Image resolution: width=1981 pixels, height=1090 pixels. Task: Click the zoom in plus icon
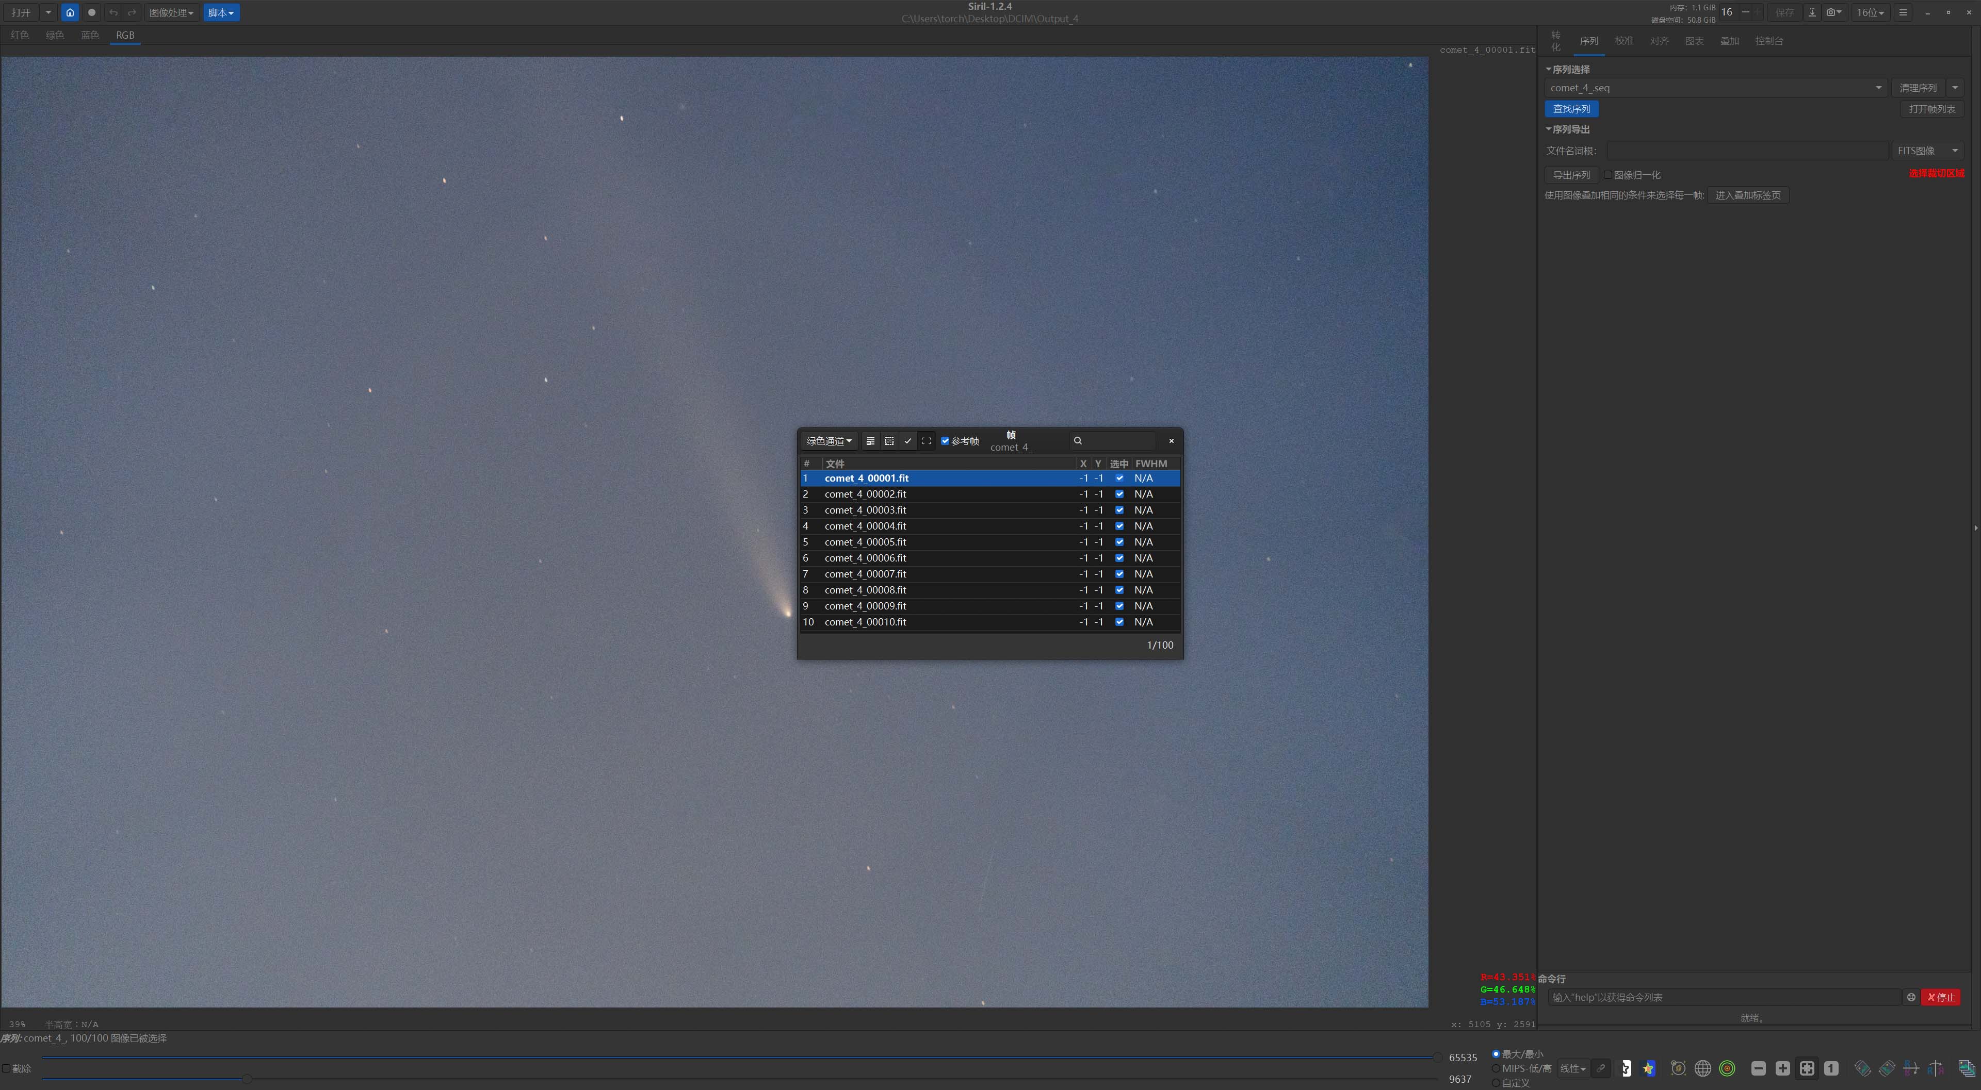pos(1782,1068)
